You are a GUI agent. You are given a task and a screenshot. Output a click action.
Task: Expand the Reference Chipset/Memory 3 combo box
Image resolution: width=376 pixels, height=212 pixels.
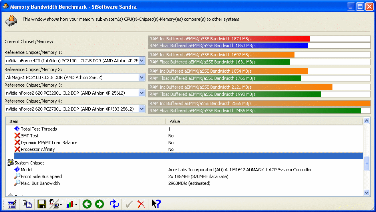[x=141, y=93]
